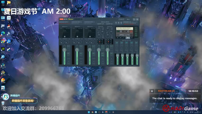This screenshot has height=114, width=202.
Task: Rewind the Voicemeeter cassette recorder
Action: (x=117, y=38)
